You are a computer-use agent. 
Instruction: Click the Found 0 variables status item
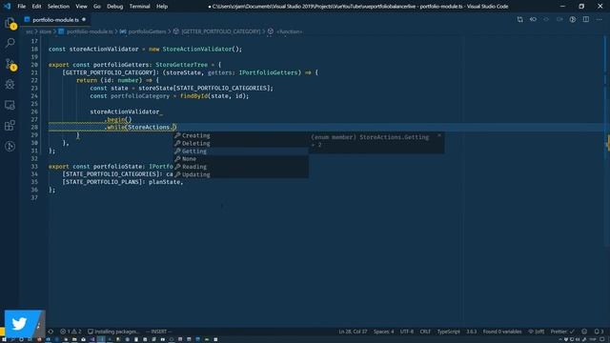click(502, 332)
